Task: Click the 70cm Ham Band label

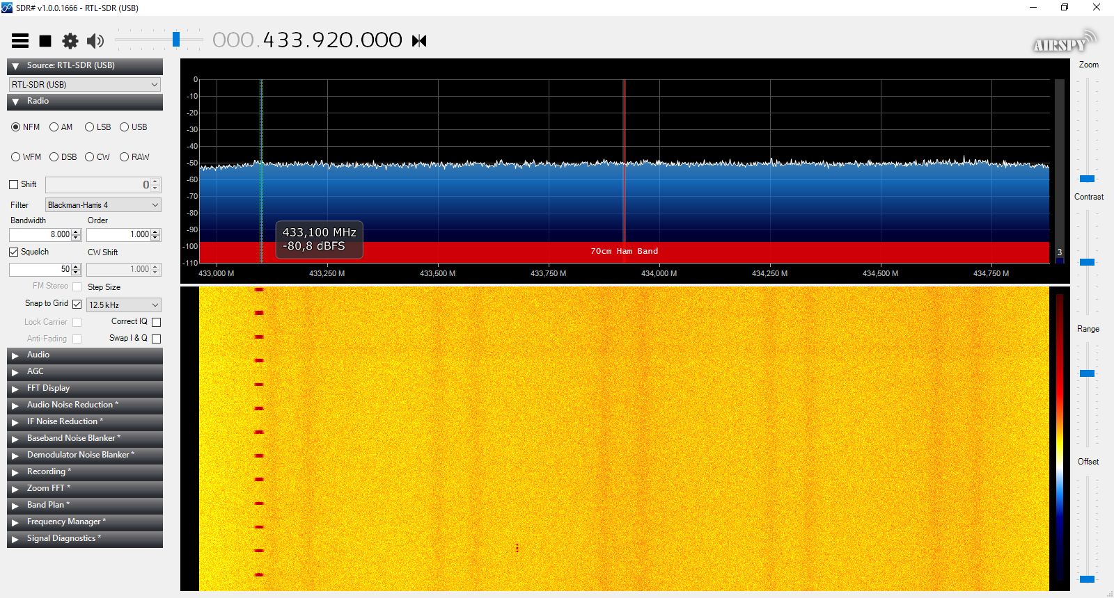Action: (625, 252)
